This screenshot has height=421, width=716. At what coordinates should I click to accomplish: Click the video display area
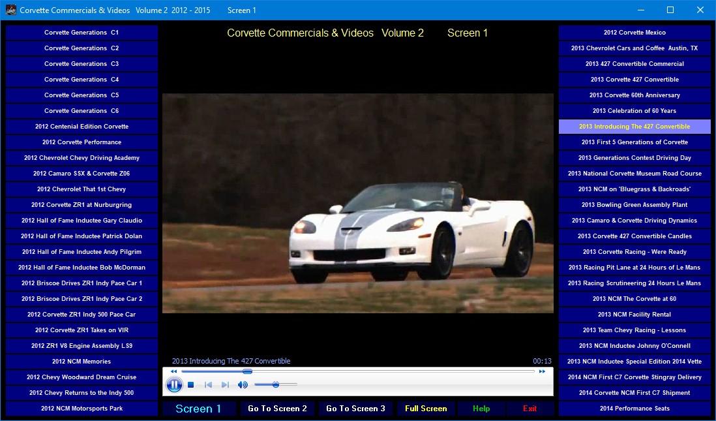[358, 204]
